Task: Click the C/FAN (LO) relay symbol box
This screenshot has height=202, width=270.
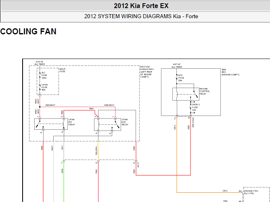Action: pos(107,124)
